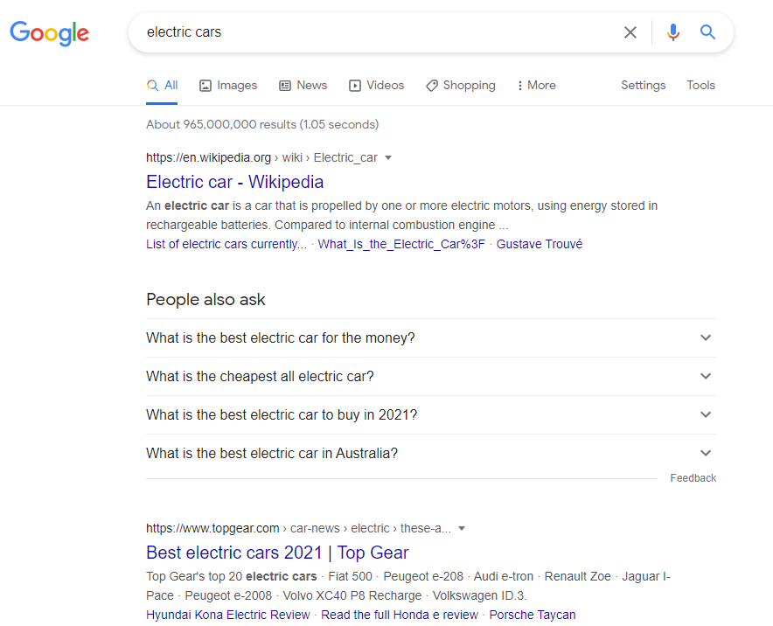Open the More options with the three-dot icon

point(523,85)
